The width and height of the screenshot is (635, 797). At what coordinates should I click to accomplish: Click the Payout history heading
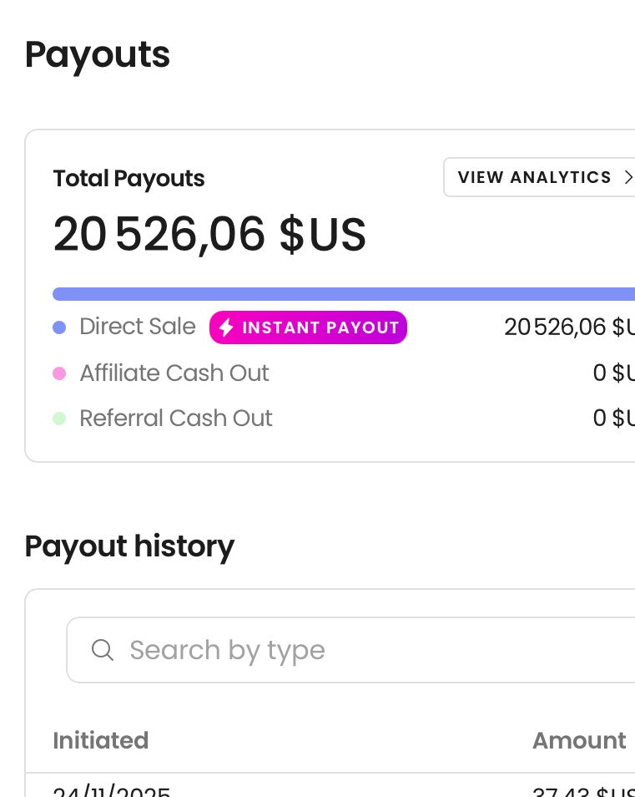click(x=129, y=546)
